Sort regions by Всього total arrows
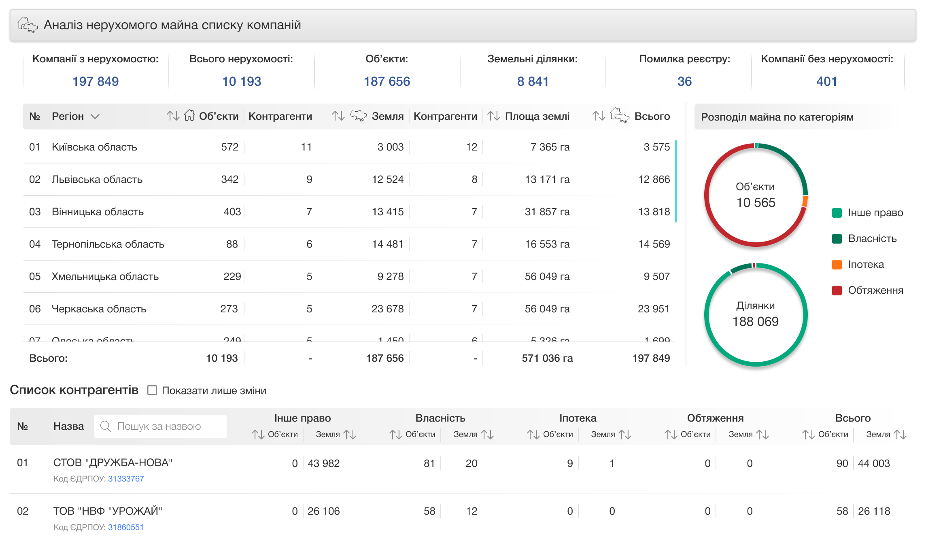 click(599, 116)
